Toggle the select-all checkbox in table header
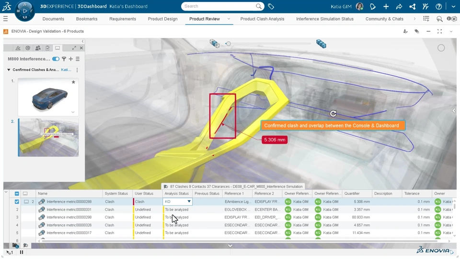460x259 pixels. [17, 193]
